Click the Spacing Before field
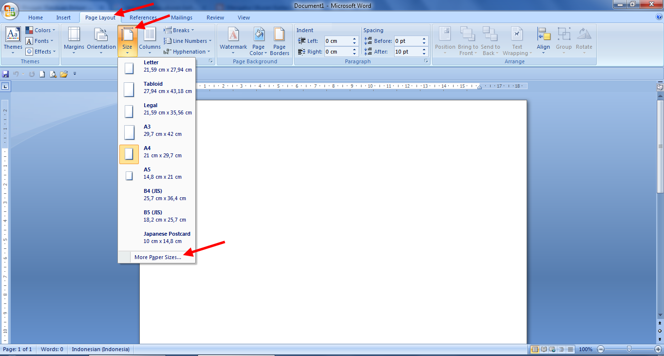 (x=407, y=41)
